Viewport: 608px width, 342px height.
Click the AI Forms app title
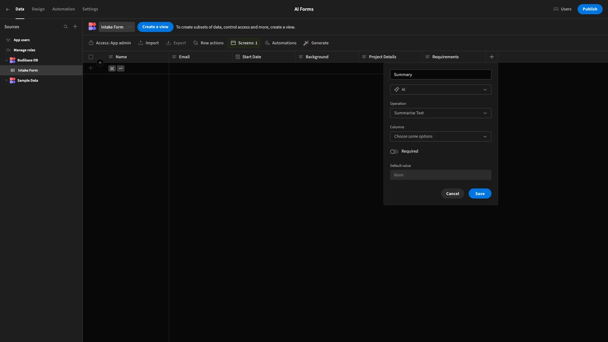304,9
